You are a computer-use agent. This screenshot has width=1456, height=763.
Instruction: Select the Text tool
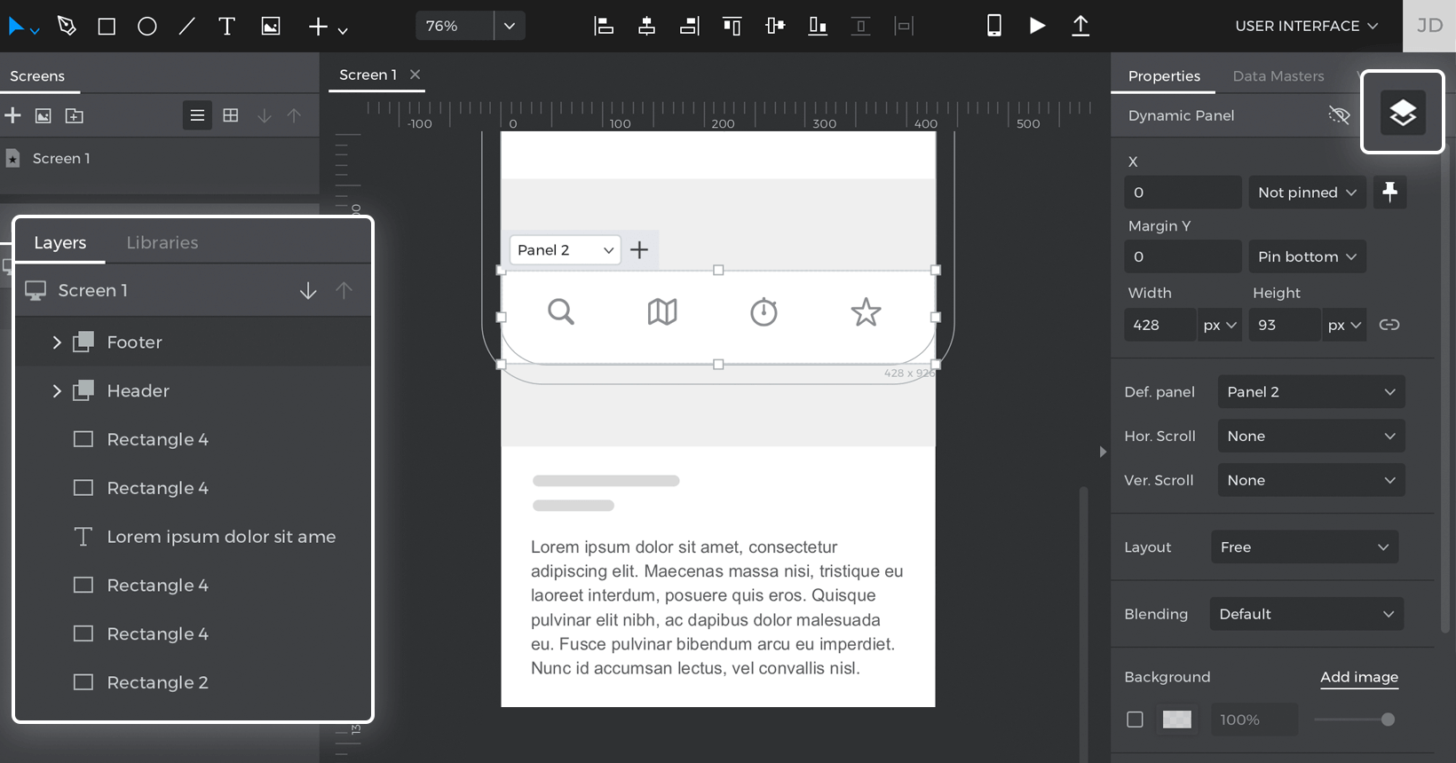226,27
